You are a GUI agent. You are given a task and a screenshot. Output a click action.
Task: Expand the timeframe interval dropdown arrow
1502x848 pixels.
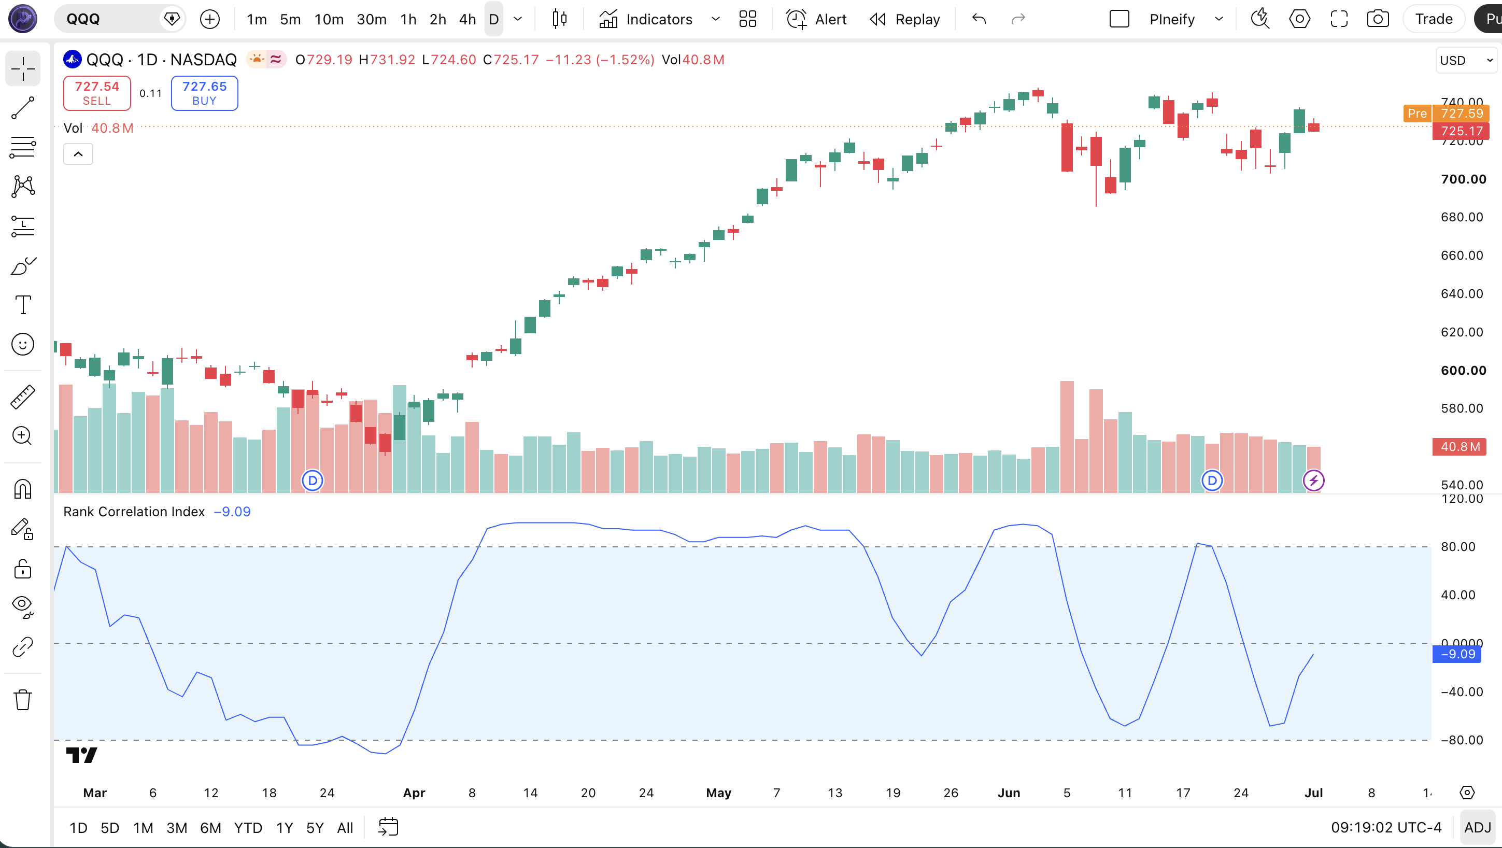(x=517, y=19)
